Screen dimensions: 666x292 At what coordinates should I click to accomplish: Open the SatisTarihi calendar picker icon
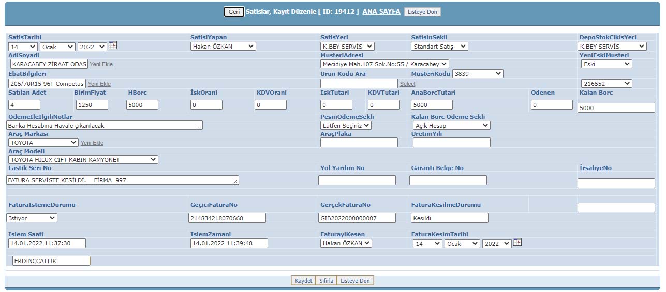112,45
